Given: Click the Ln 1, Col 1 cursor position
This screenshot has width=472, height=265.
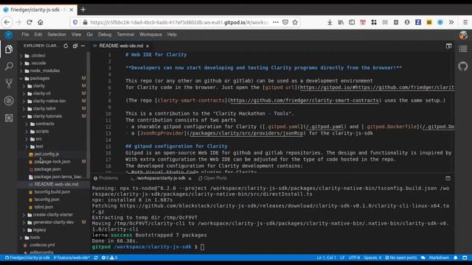Looking at the screenshot, I should click(326, 258).
